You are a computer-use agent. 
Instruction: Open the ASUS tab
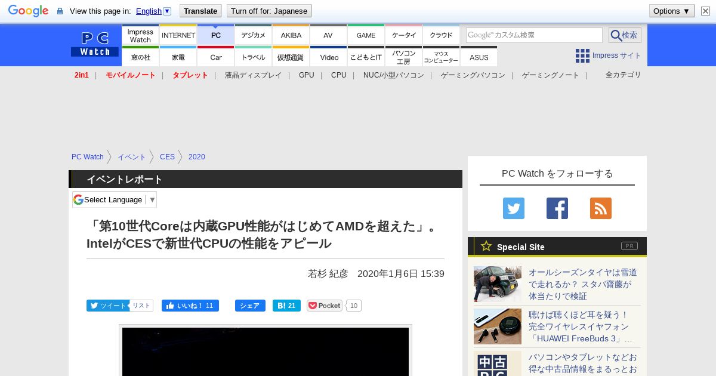pyautogui.click(x=479, y=57)
